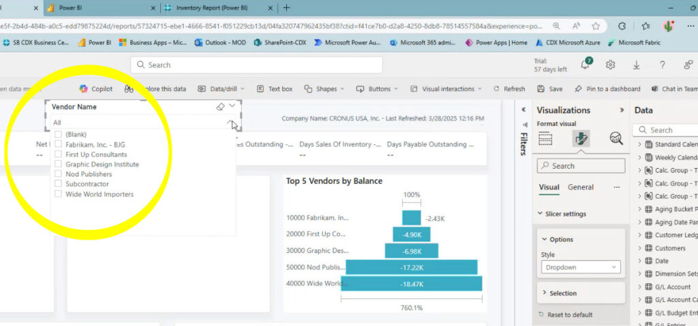This screenshot has height=326, width=698.
Task: Expand the Weekly Calendar table
Action: pos(639,157)
